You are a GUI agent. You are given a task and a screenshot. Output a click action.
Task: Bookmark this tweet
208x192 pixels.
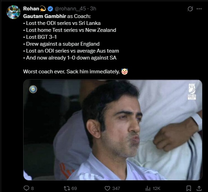pos(189,188)
